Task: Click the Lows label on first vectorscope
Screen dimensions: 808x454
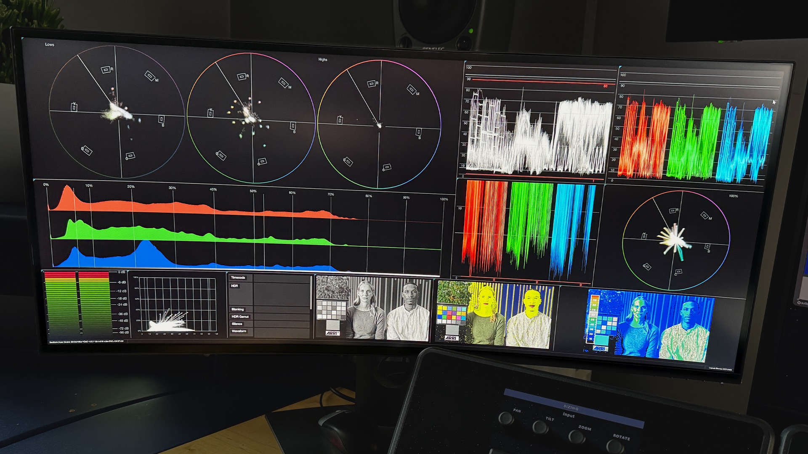Action: point(50,45)
